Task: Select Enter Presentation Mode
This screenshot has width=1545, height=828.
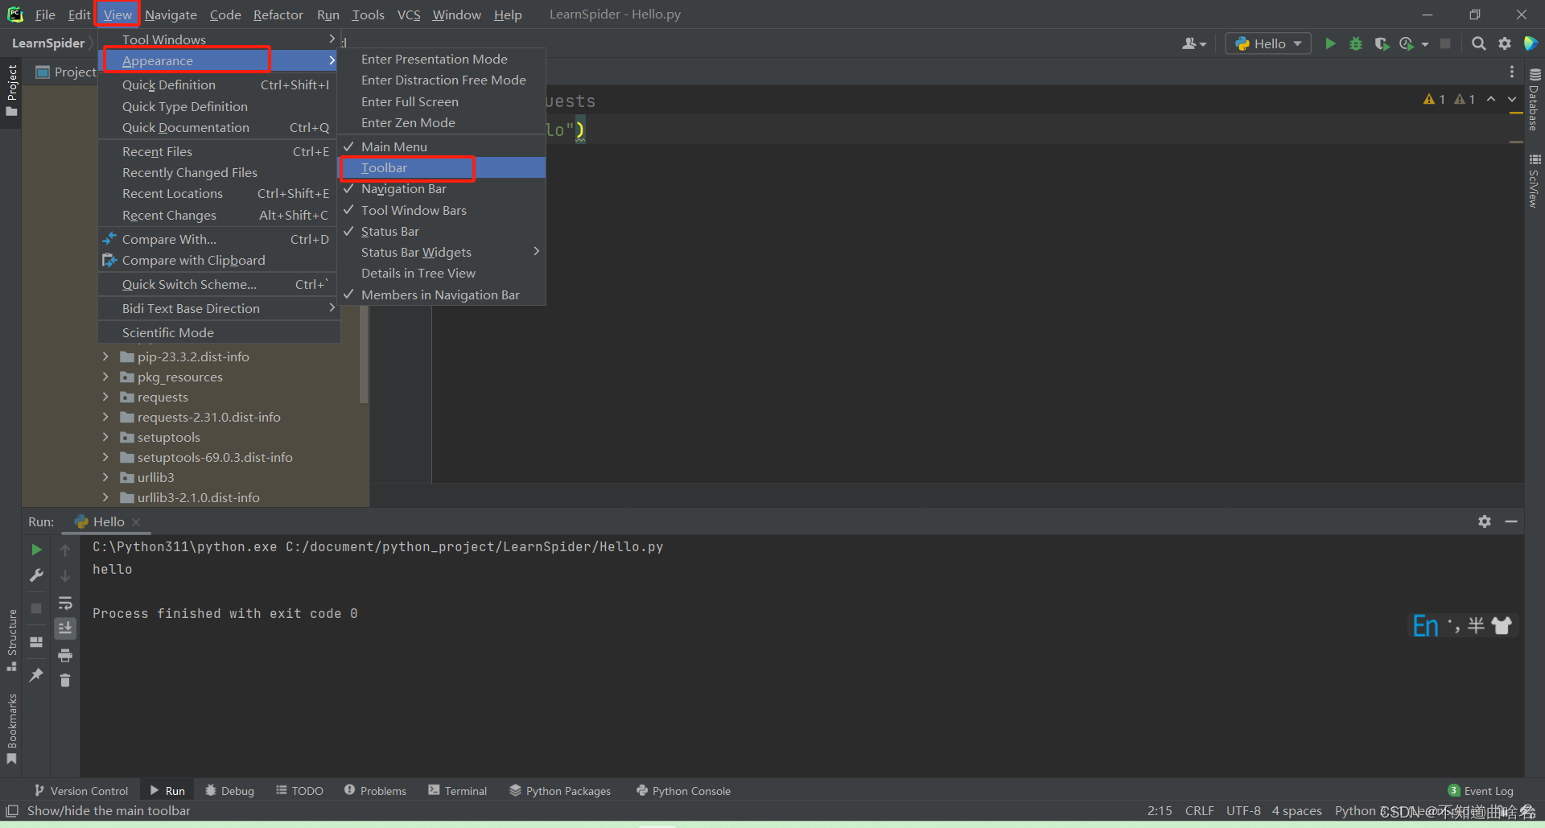Action: tap(442, 59)
